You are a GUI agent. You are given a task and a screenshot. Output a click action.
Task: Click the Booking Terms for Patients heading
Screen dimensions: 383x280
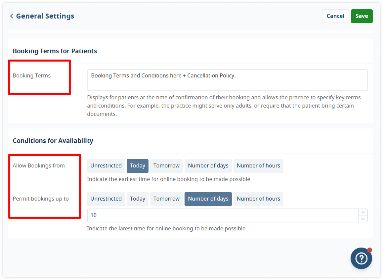pos(55,51)
